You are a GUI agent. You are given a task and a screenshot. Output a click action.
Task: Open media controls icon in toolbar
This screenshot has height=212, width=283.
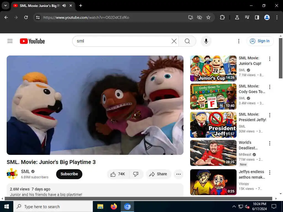tap(247, 17)
